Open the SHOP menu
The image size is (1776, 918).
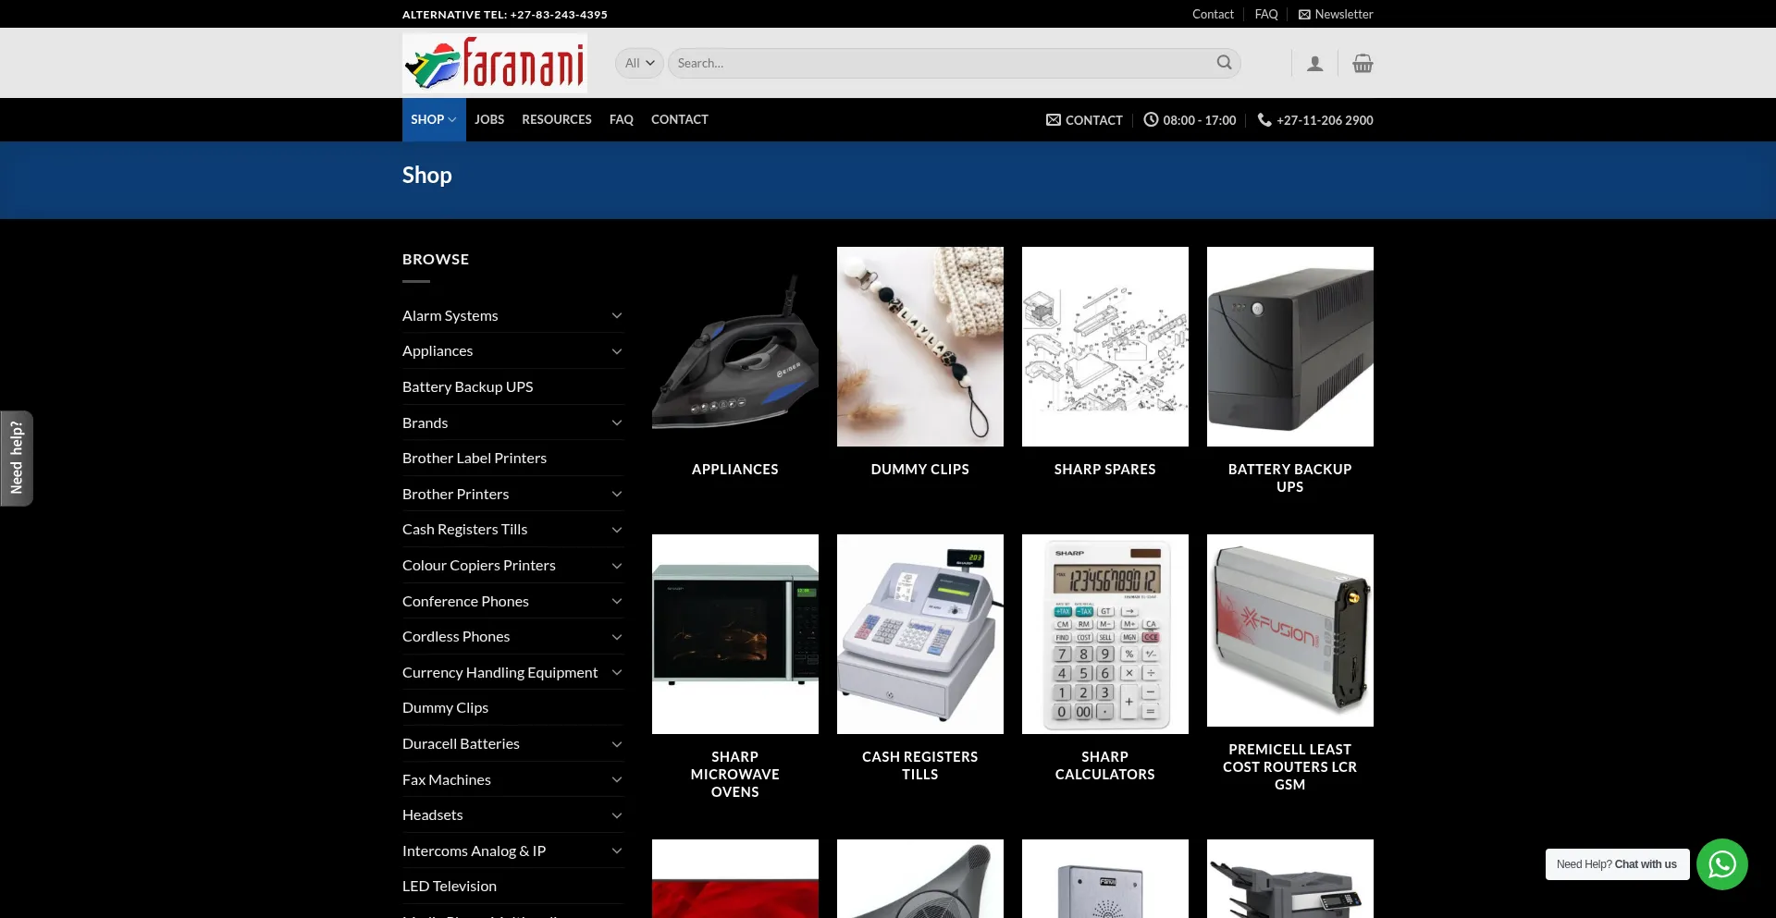(x=434, y=120)
